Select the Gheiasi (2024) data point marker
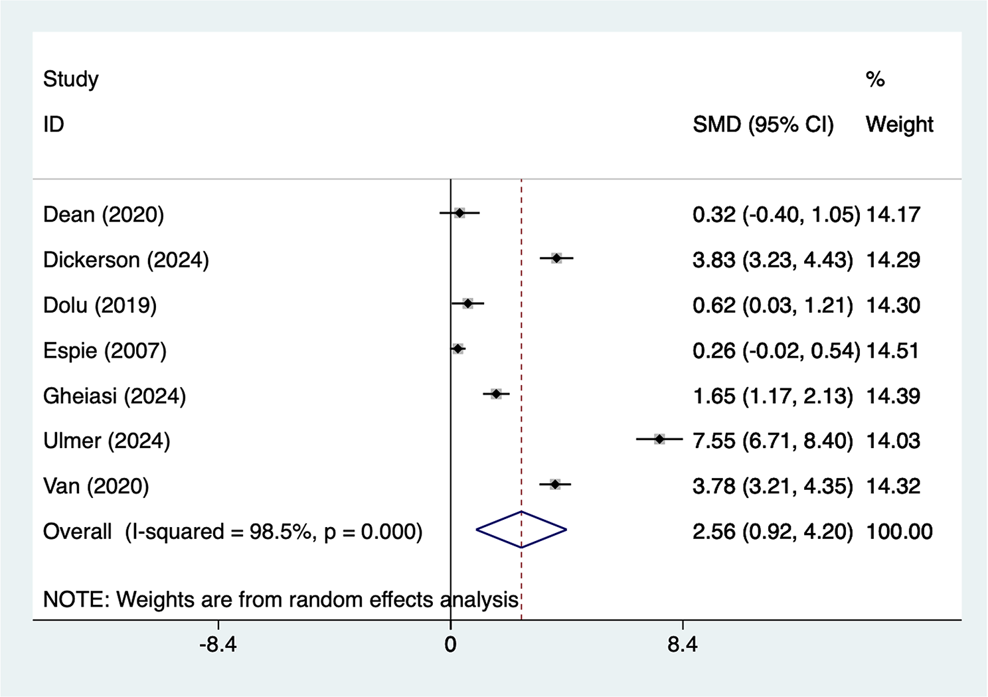988x697 pixels. pos(496,394)
